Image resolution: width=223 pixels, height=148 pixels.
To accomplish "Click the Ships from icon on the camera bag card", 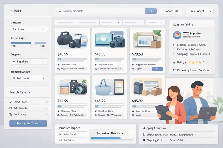I will pos(59,64).
